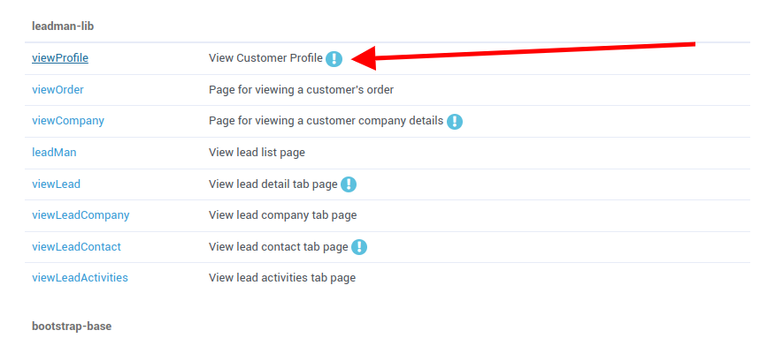Click the 'View lead list page' description
Screen dimensions: 760x338
click(x=257, y=153)
